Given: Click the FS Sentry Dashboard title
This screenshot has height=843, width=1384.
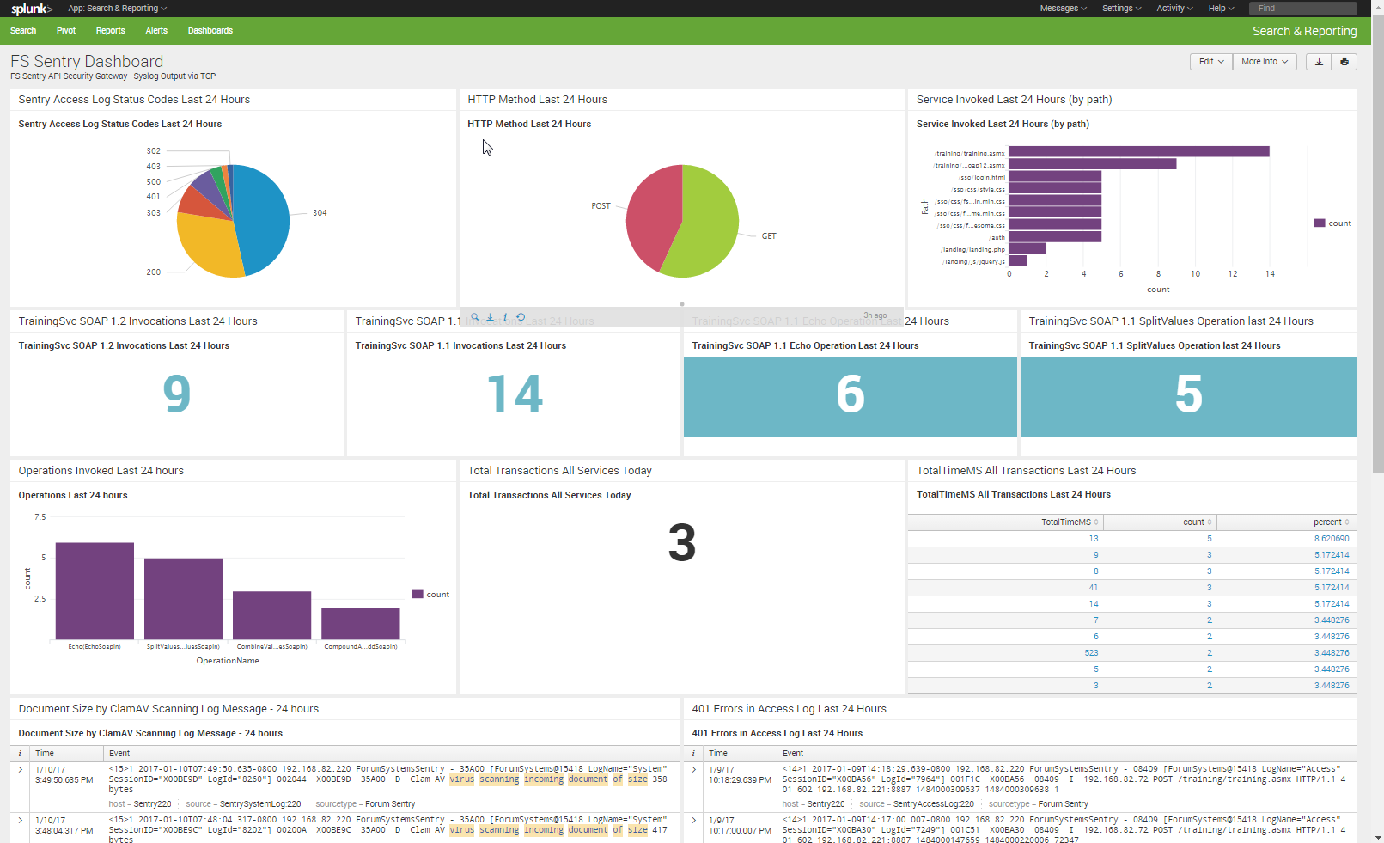Looking at the screenshot, I should pyautogui.click(x=87, y=62).
